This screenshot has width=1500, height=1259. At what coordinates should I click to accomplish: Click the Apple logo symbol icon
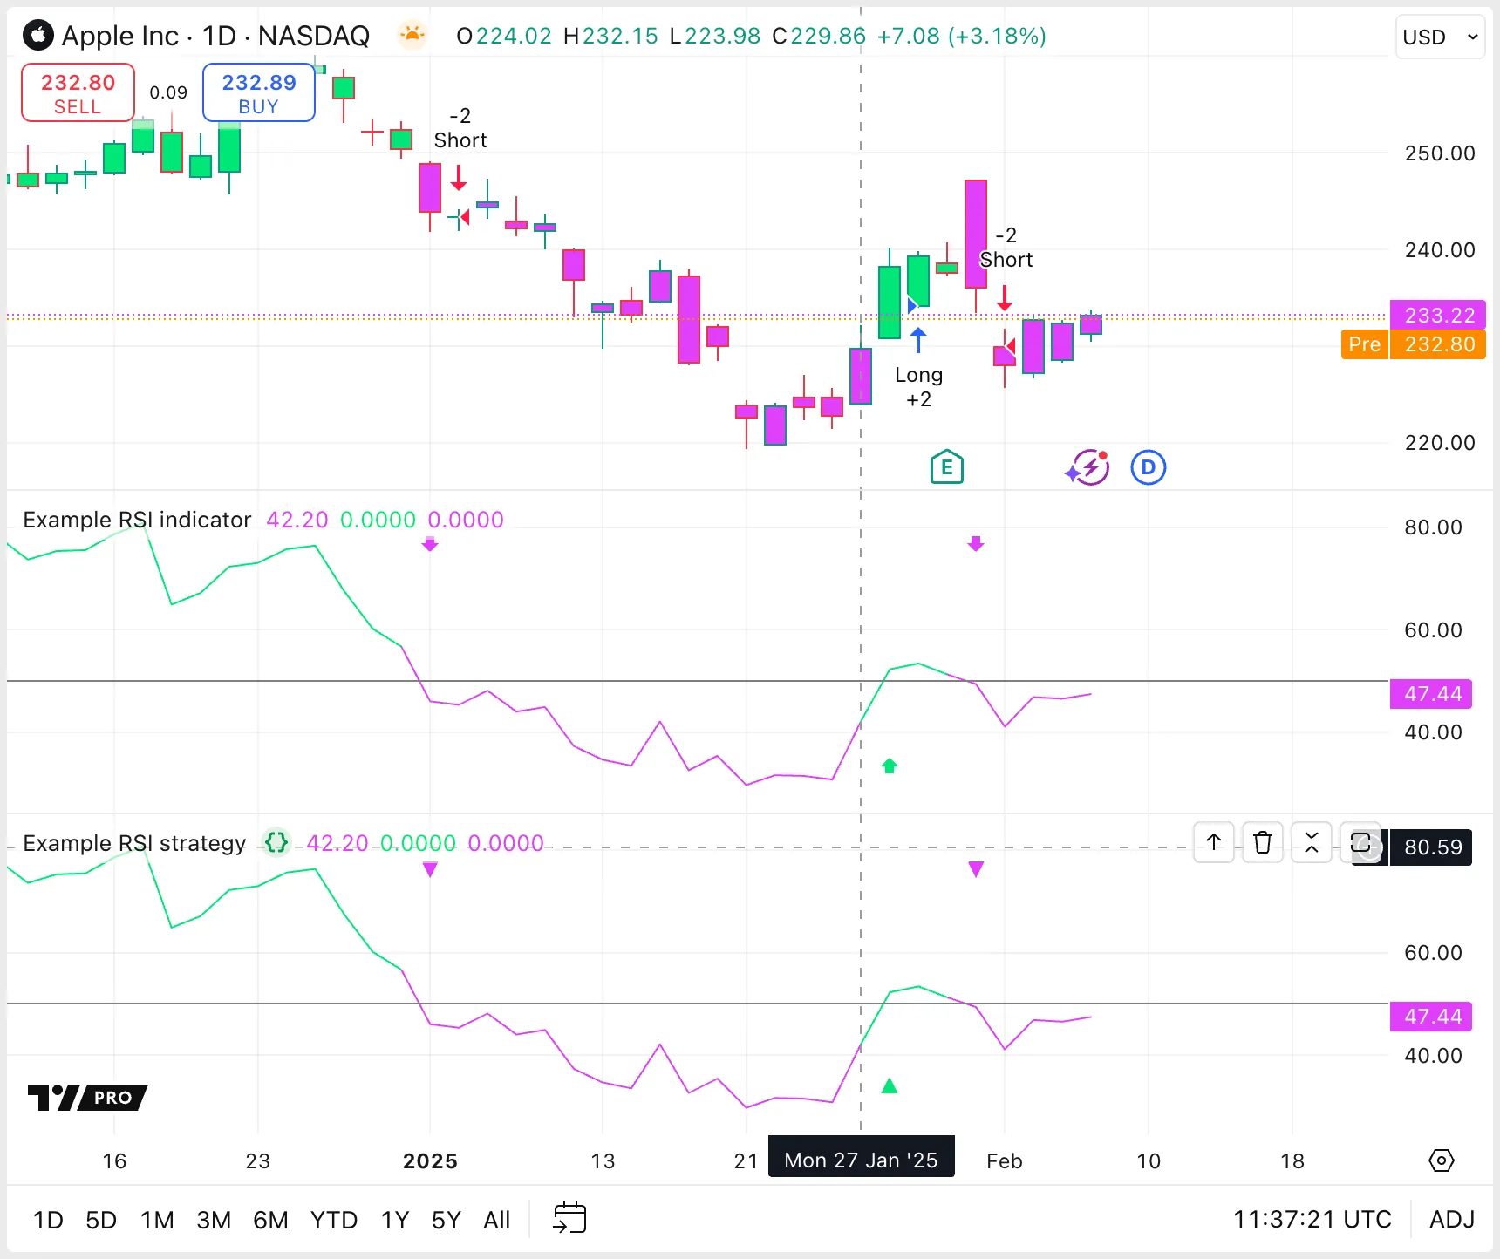(x=37, y=36)
